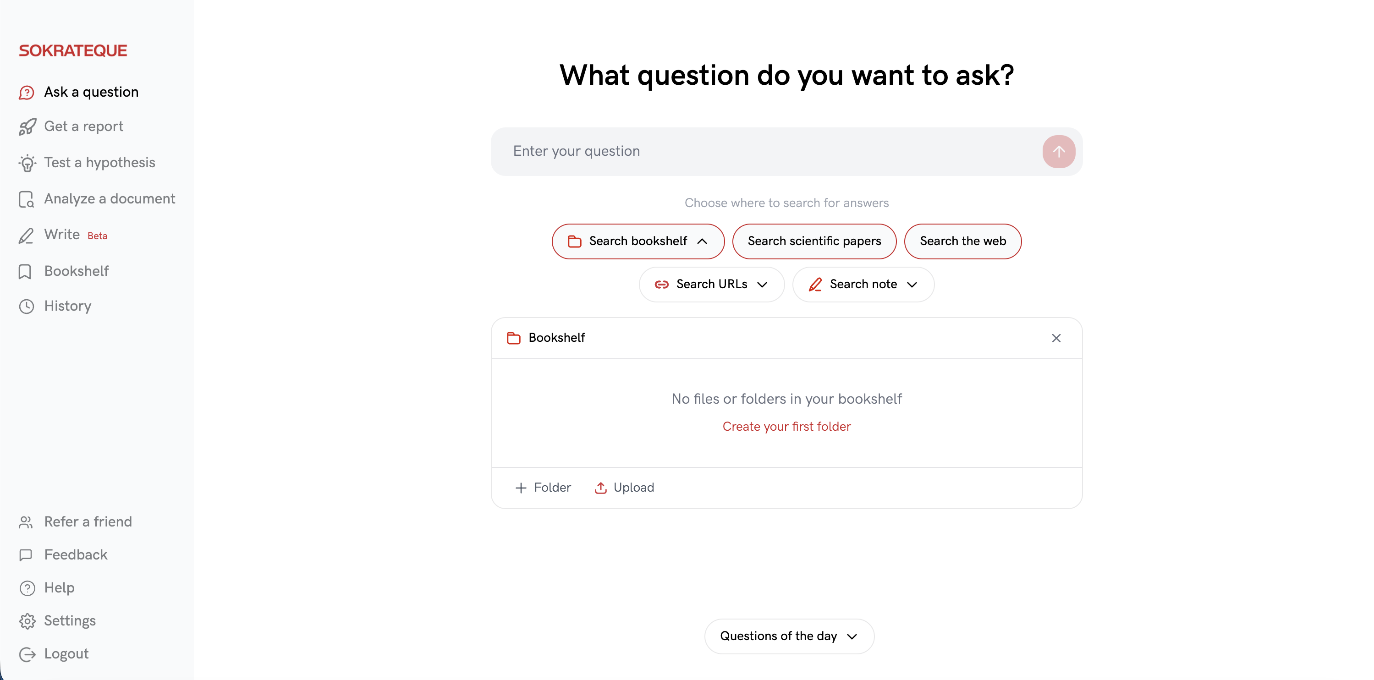Screen dimensions: 1374x680
Task: Click the Test a hypothesis lightbulb icon
Action: coord(27,163)
